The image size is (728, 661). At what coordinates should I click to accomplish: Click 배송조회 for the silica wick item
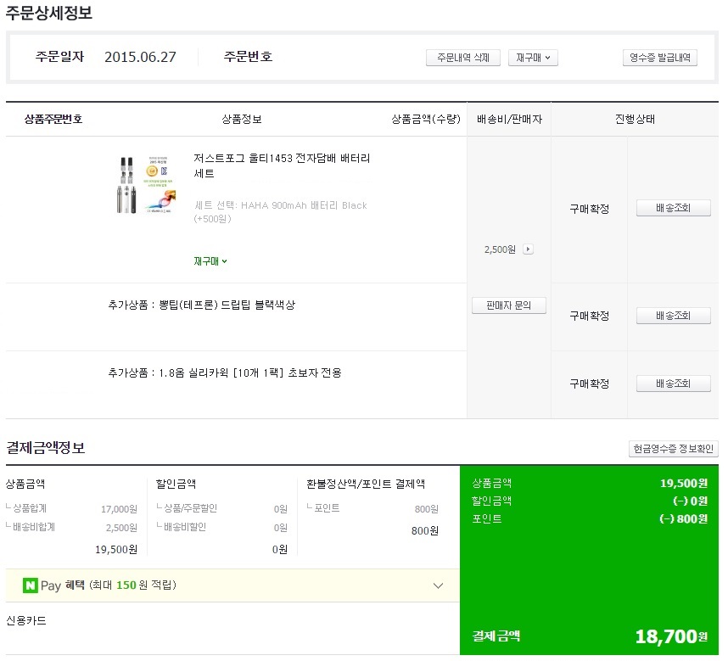(x=674, y=384)
